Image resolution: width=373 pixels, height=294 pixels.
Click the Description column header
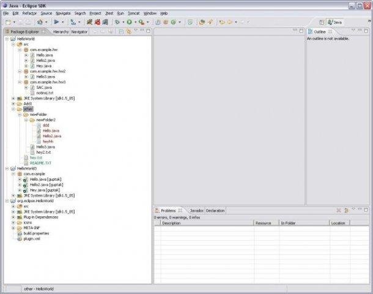pyautogui.click(x=207, y=223)
